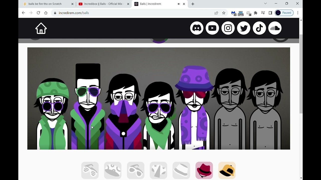Go back to previous page
This screenshot has height=180, width=321.
[x=24, y=13]
